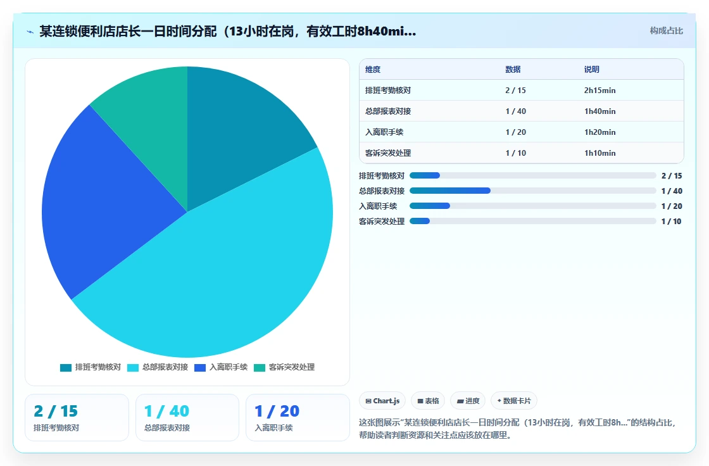Click the 进度 tag chip

tap(468, 401)
